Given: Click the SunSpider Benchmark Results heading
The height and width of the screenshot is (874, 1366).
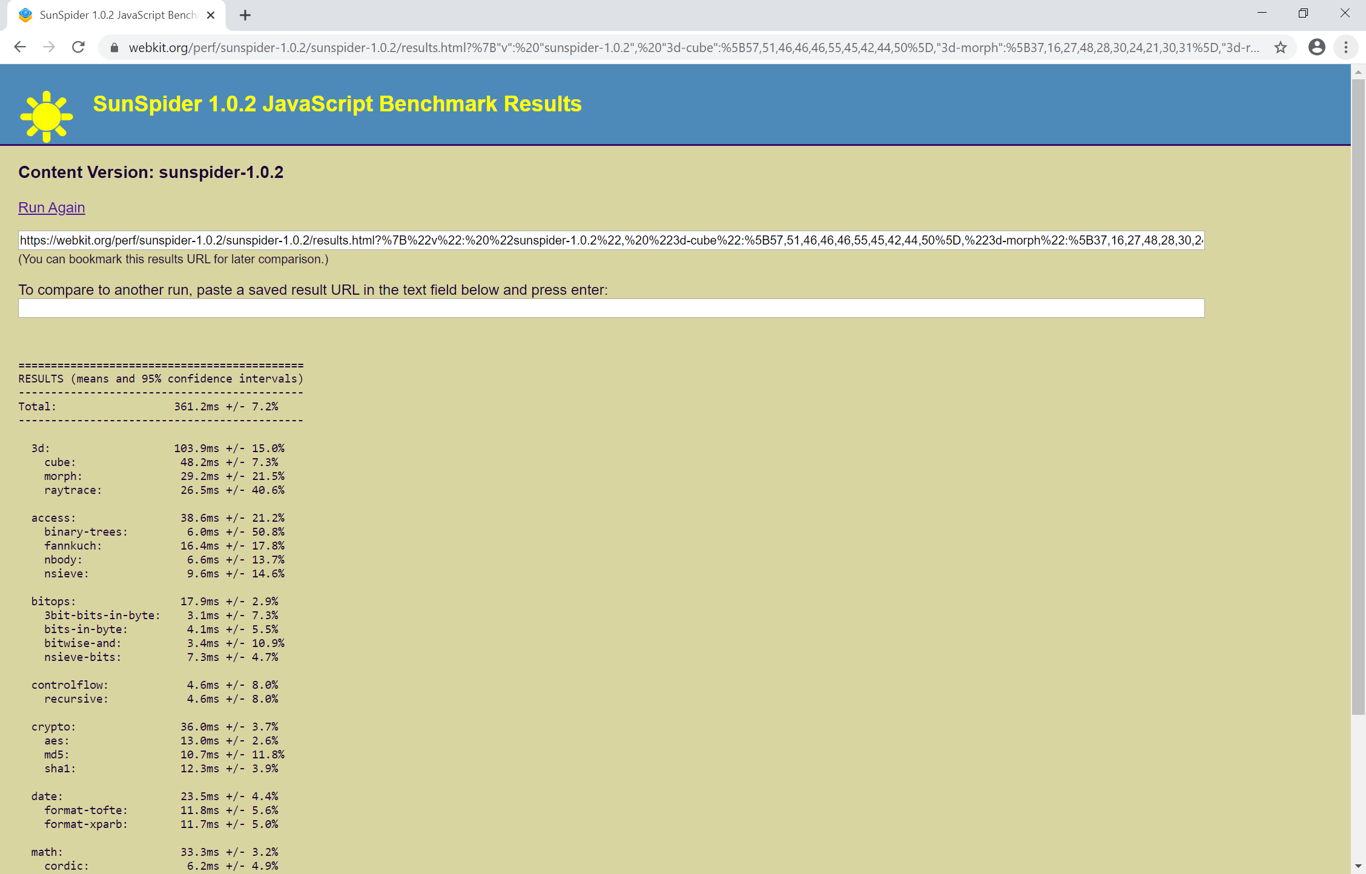Looking at the screenshot, I should tap(337, 104).
